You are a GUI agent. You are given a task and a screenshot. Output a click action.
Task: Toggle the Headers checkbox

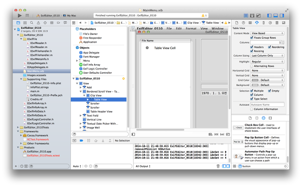click(x=252, y=47)
